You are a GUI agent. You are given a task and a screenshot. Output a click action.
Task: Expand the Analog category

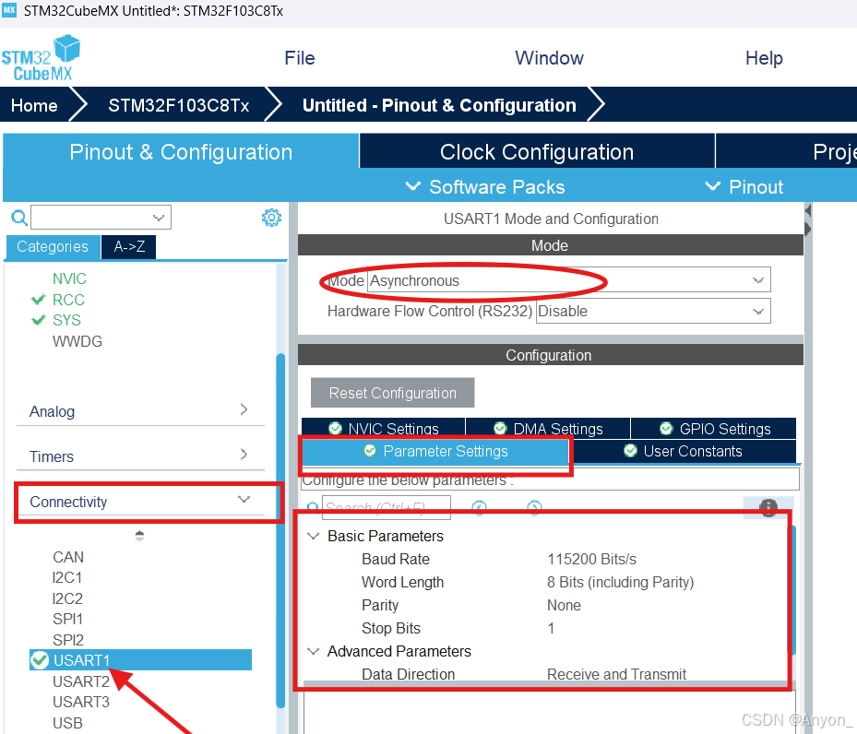(140, 410)
